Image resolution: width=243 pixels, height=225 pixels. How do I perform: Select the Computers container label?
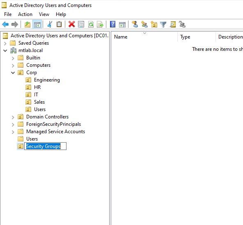[39, 65]
